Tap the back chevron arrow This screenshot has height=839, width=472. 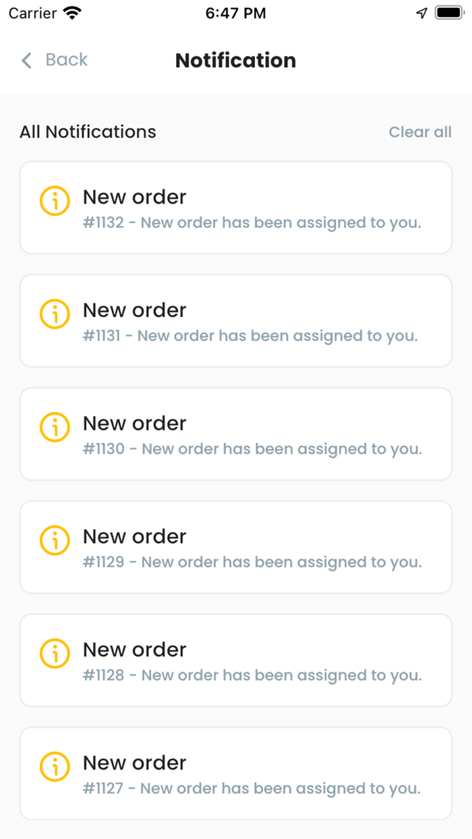pyautogui.click(x=26, y=61)
